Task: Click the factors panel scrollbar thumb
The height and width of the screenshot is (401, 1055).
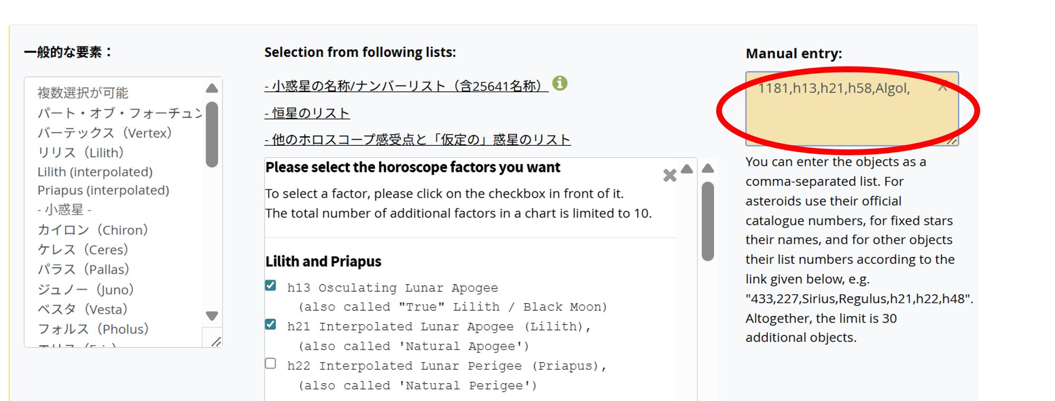Action: [x=708, y=221]
